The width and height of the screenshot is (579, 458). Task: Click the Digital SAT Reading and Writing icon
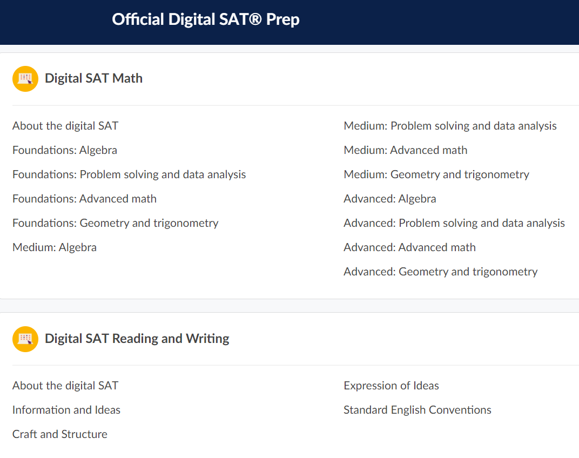pyautogui.click(x=25, y=339)
